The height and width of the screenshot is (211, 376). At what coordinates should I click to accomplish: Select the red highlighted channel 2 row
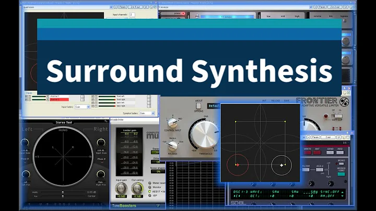click(x=59, y=100)
